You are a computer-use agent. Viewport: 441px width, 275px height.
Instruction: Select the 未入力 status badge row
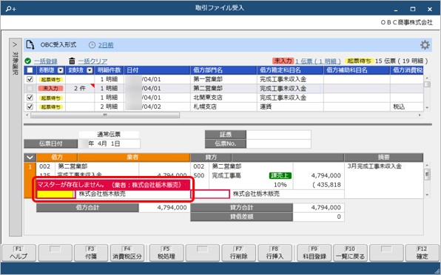51,88
